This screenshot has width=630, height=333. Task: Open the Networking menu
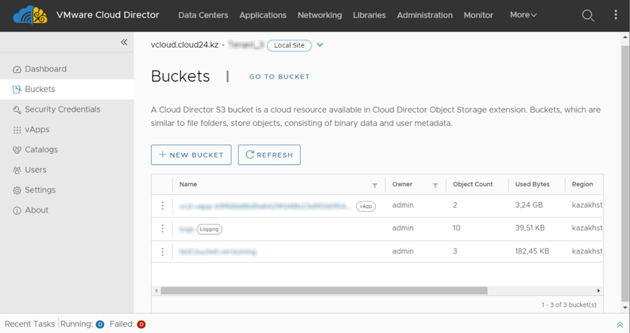point(320,15)
